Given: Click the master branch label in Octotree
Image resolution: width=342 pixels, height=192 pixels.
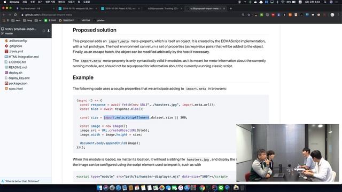Looking at the screenshot, I should click(9, 34).
